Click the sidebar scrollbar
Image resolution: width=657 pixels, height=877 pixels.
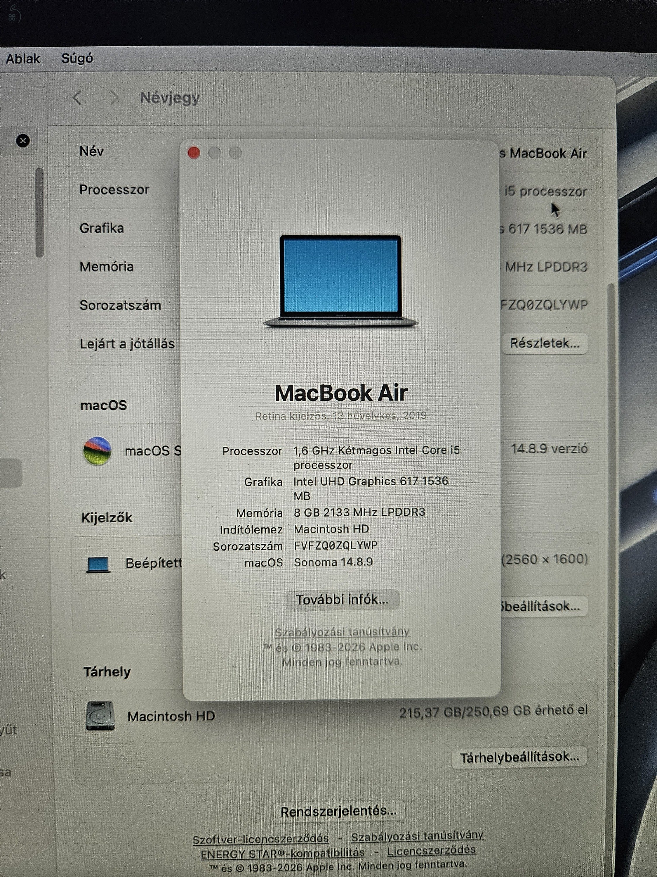39,213
